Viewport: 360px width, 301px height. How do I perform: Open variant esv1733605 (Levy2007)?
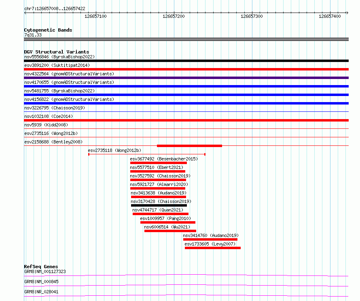click(x=210, y=244)
